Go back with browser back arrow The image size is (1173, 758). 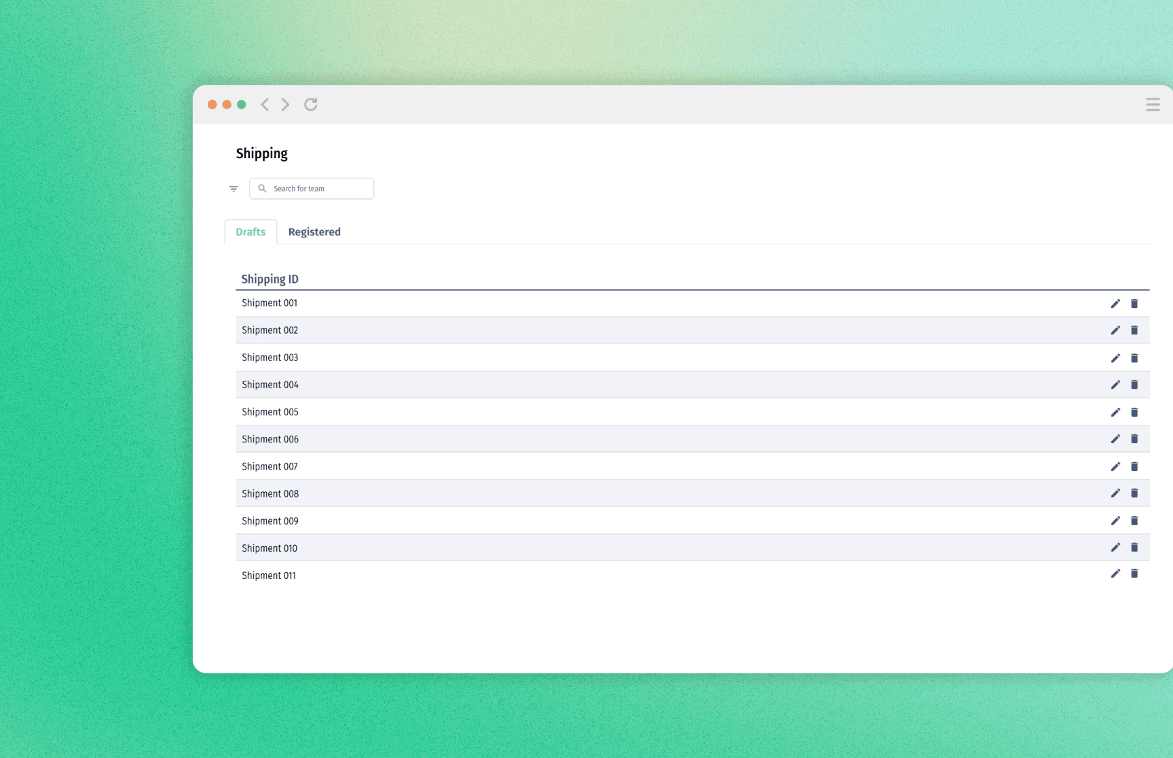265,105
